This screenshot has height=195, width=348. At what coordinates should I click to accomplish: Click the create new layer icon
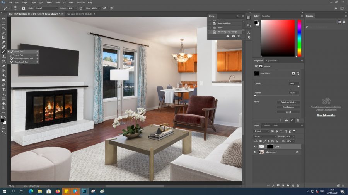coord(293,185)
